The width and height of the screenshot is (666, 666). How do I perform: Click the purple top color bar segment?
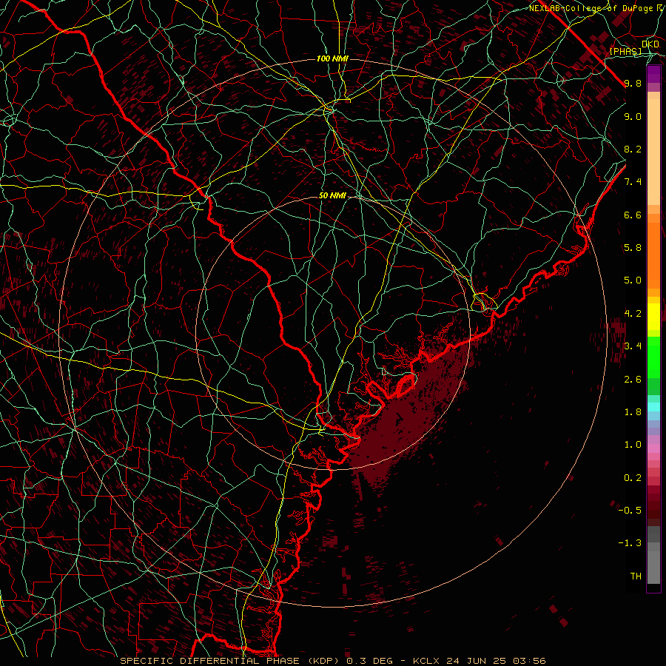653,75
